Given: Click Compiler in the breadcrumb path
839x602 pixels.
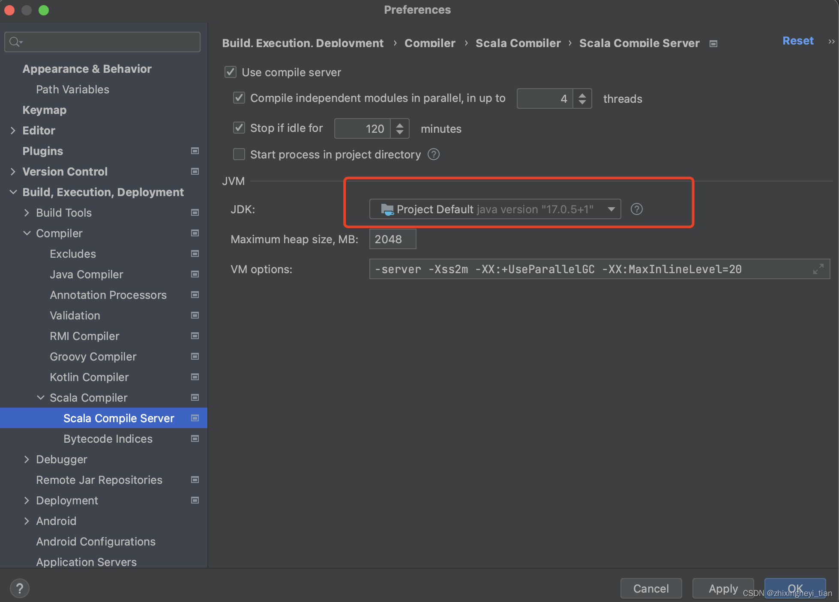Looking at the screenshot, I should [430, 43].
